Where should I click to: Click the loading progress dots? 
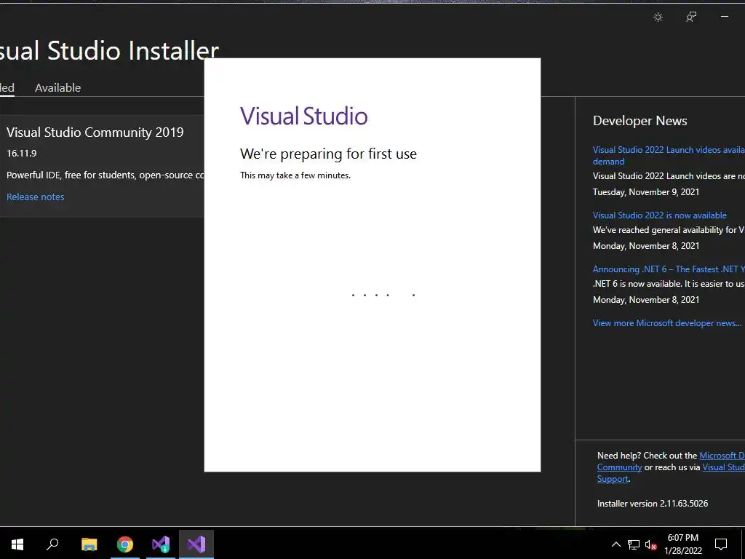tap(383, 296)
